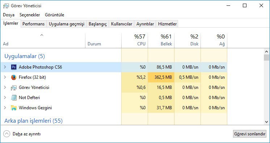Sort by the Bellek column header
The width and height of the screenshot is (270, 143).
click(x=161, y=40)
